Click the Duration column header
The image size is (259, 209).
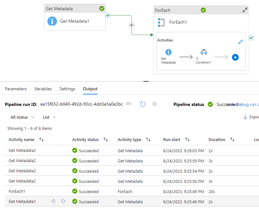(217, 140)
